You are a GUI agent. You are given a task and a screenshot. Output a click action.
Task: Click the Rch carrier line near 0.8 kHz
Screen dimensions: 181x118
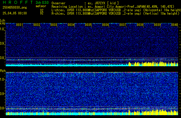coord(92,109)
